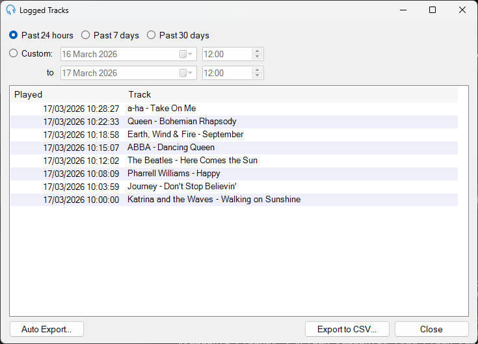Click the headphones app icon in title bar
This screenshot has height=344, width=478.
[x=10, y=10]
